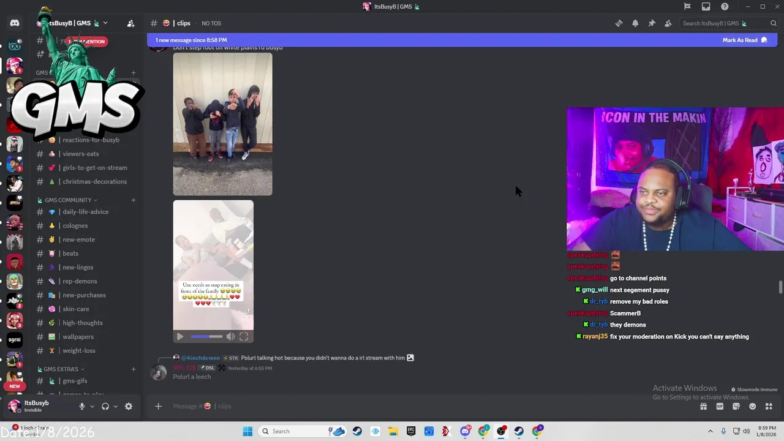Open User Settings gear icon

tap(129, 406)
